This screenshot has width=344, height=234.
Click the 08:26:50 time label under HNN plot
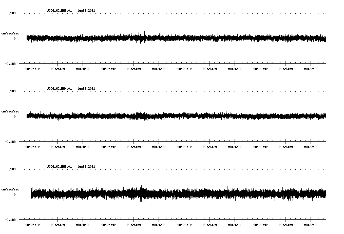tap(286, 147)
